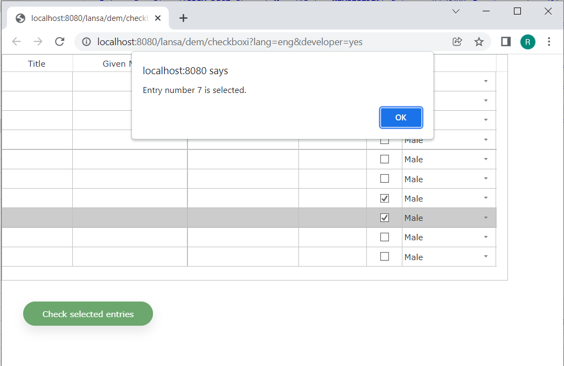This screenshot has width=564, height=366.
Task: Check the checkbox in the last table row
Action: [x=384, y=257]
